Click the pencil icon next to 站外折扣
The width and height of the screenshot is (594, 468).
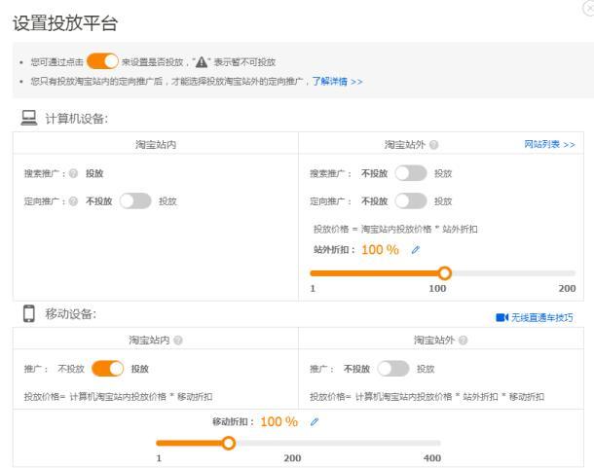(415, 250)
